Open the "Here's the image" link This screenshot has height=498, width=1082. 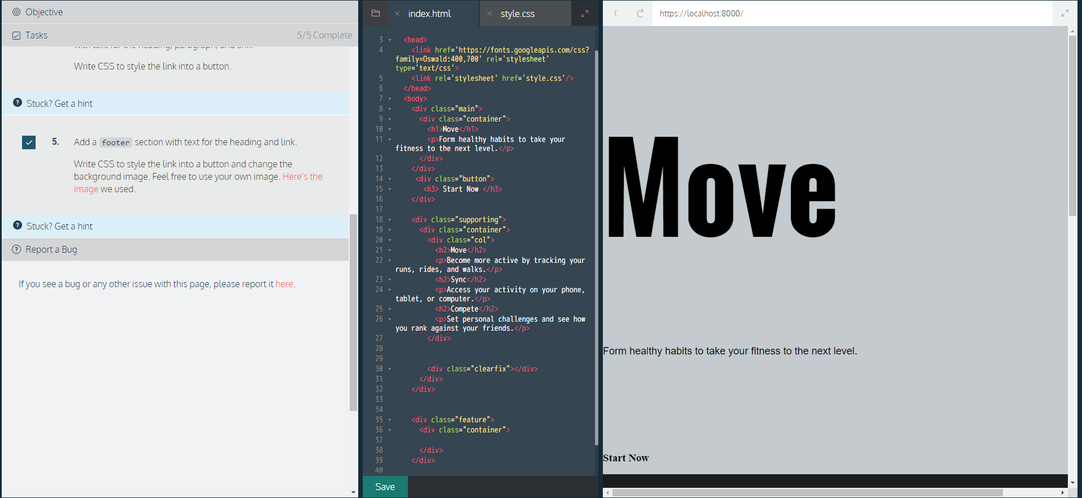tap(302, 177)
